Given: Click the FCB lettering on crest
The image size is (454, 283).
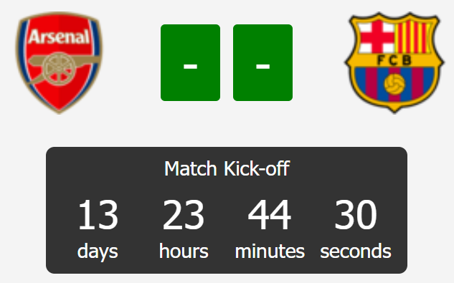Looking at the screenshot, I should (394, 60).
